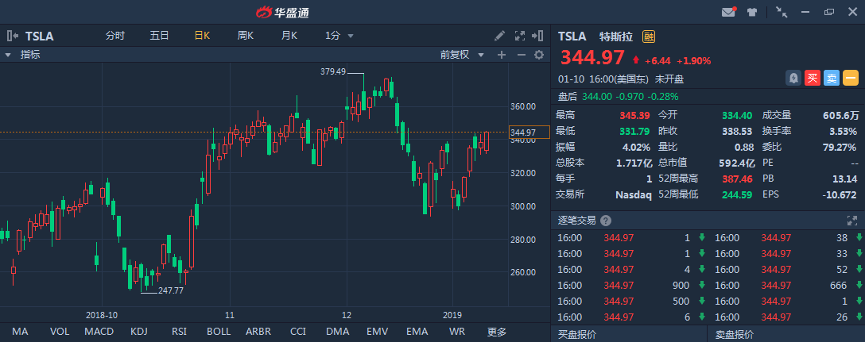Show more indicators via 更多

click(497, 332)
